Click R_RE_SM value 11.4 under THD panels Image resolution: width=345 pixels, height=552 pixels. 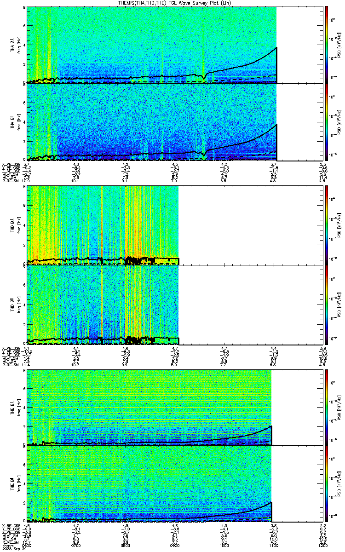click(27, 365)
